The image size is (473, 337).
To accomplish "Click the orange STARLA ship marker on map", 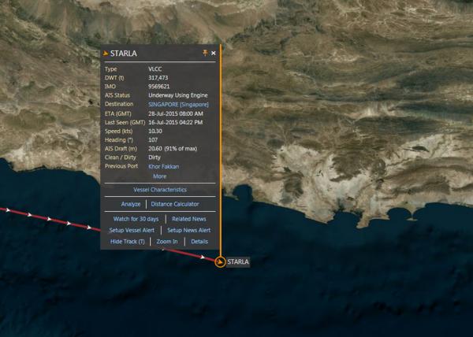I will click(x=220, y=261).
